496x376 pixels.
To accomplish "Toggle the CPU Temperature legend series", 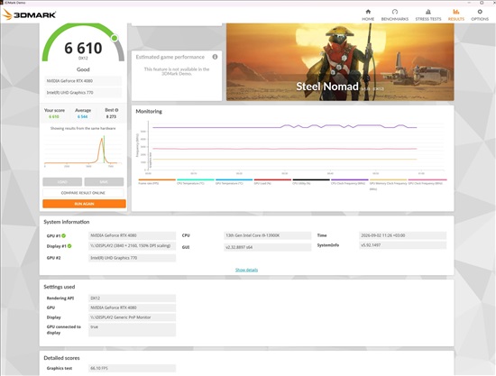I will (x=196, y=181).
